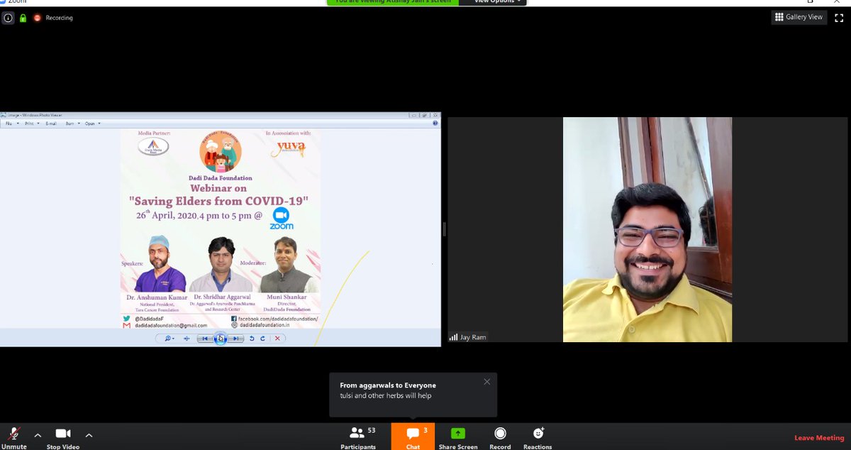Click Photo Viewer help icon

point(435,124)
